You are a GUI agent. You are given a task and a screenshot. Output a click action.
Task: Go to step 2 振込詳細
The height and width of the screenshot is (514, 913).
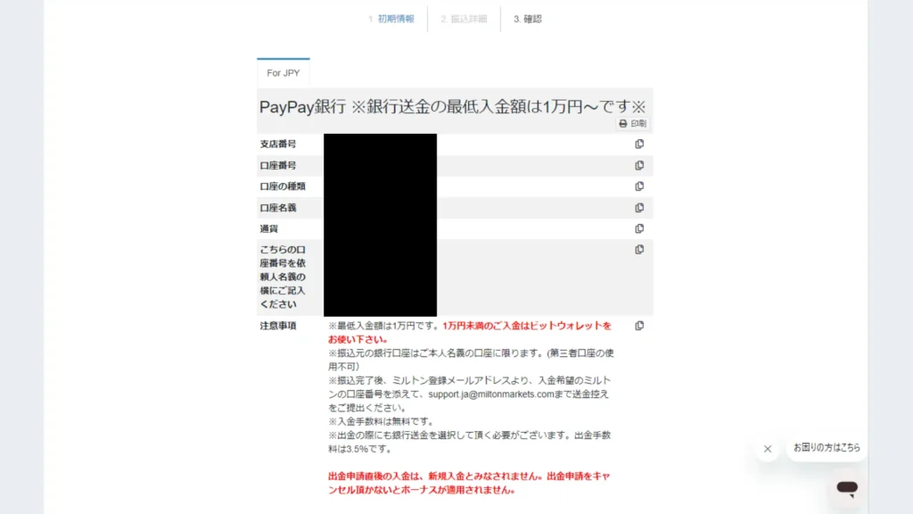click(x=464, y=20)
